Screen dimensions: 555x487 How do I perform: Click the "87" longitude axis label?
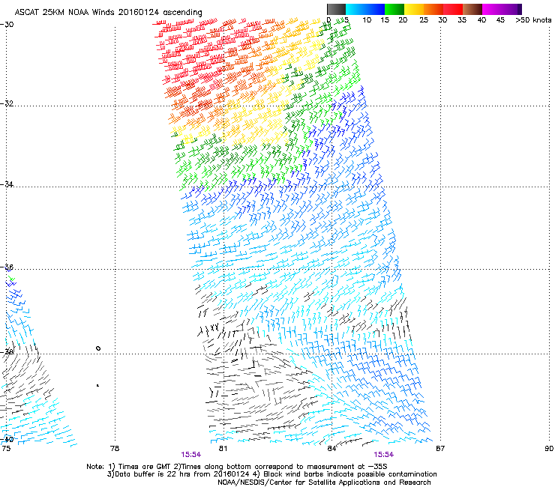[440, 449]
